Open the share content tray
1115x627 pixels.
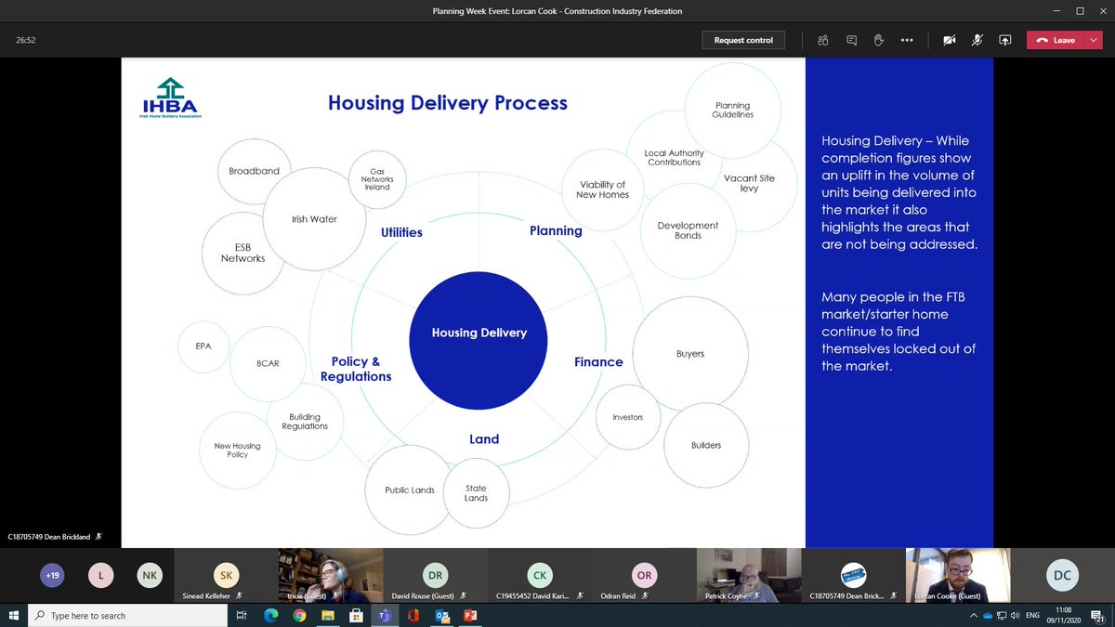pyautogui.click(x=1004, y=40)
